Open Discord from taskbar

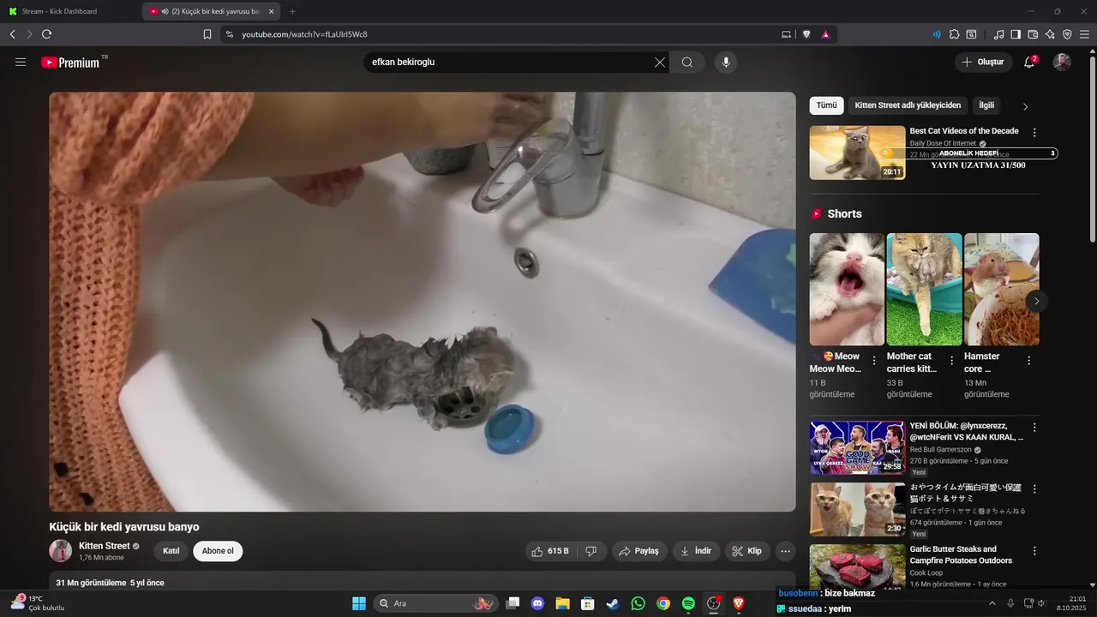537,603
